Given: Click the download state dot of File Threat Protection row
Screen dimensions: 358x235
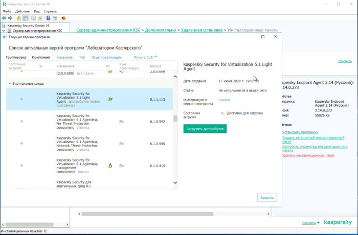Looking at the screenshot, I should pyautogui.click(x=21, y=122).
